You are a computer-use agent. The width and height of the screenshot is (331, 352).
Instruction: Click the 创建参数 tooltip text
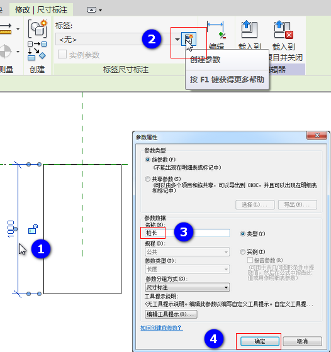205,60
